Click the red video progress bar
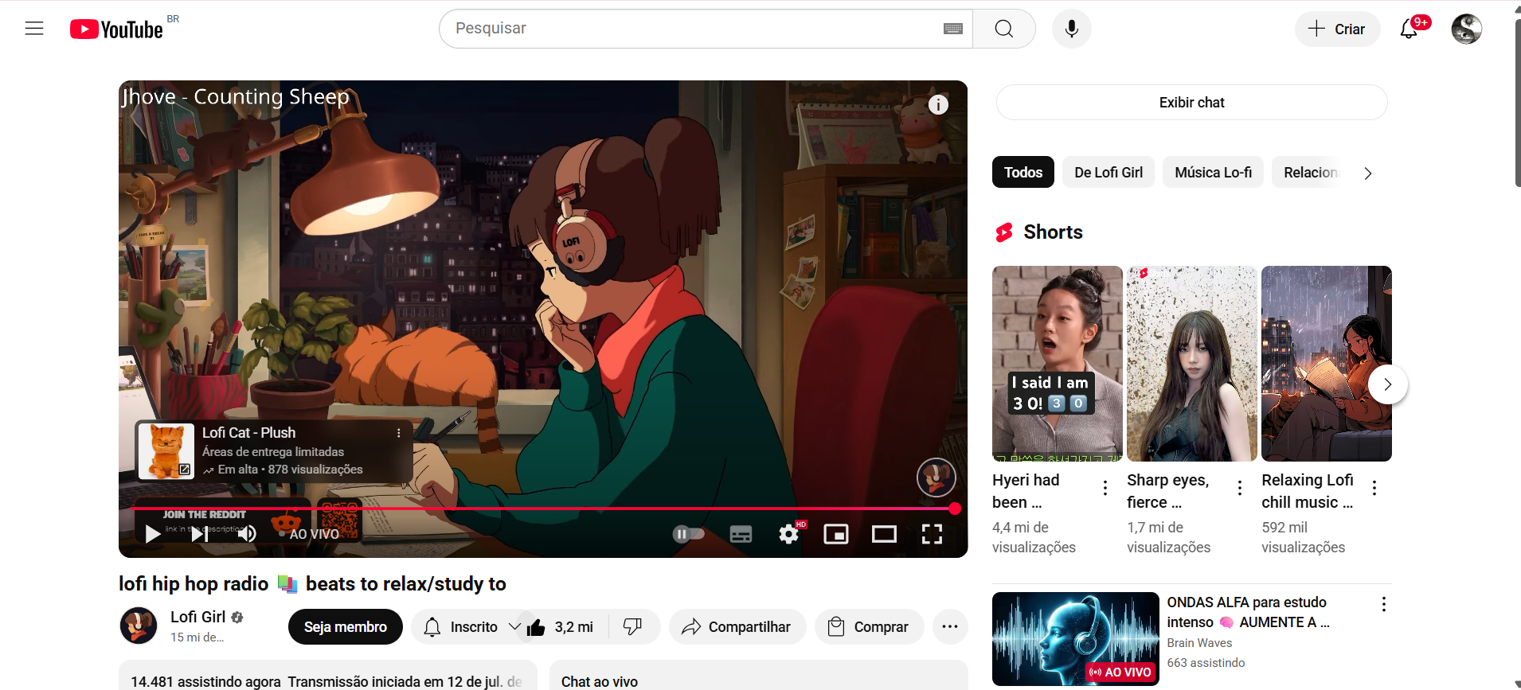This screenshot has height=690, width=1521. 542,509
